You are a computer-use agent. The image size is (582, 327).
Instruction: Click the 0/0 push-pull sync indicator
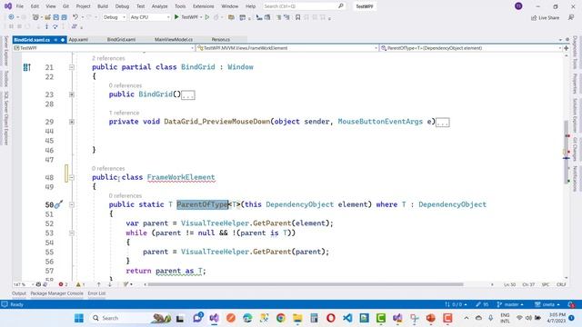[456, 304]
